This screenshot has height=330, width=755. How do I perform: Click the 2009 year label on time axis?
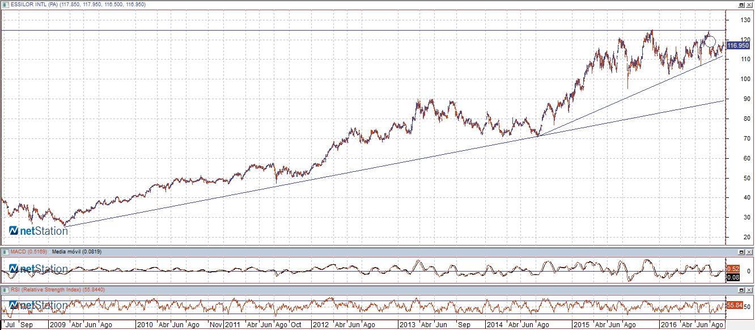click(x=58, y=325)
